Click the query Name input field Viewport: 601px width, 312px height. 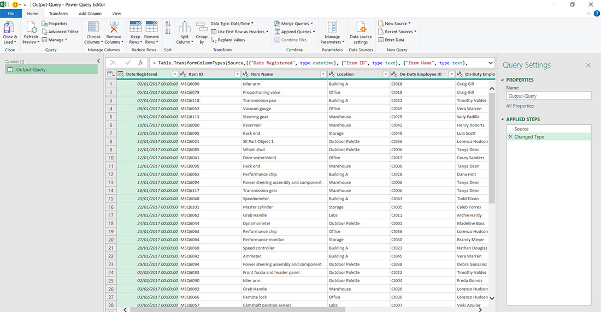click(x=549, y=96)
